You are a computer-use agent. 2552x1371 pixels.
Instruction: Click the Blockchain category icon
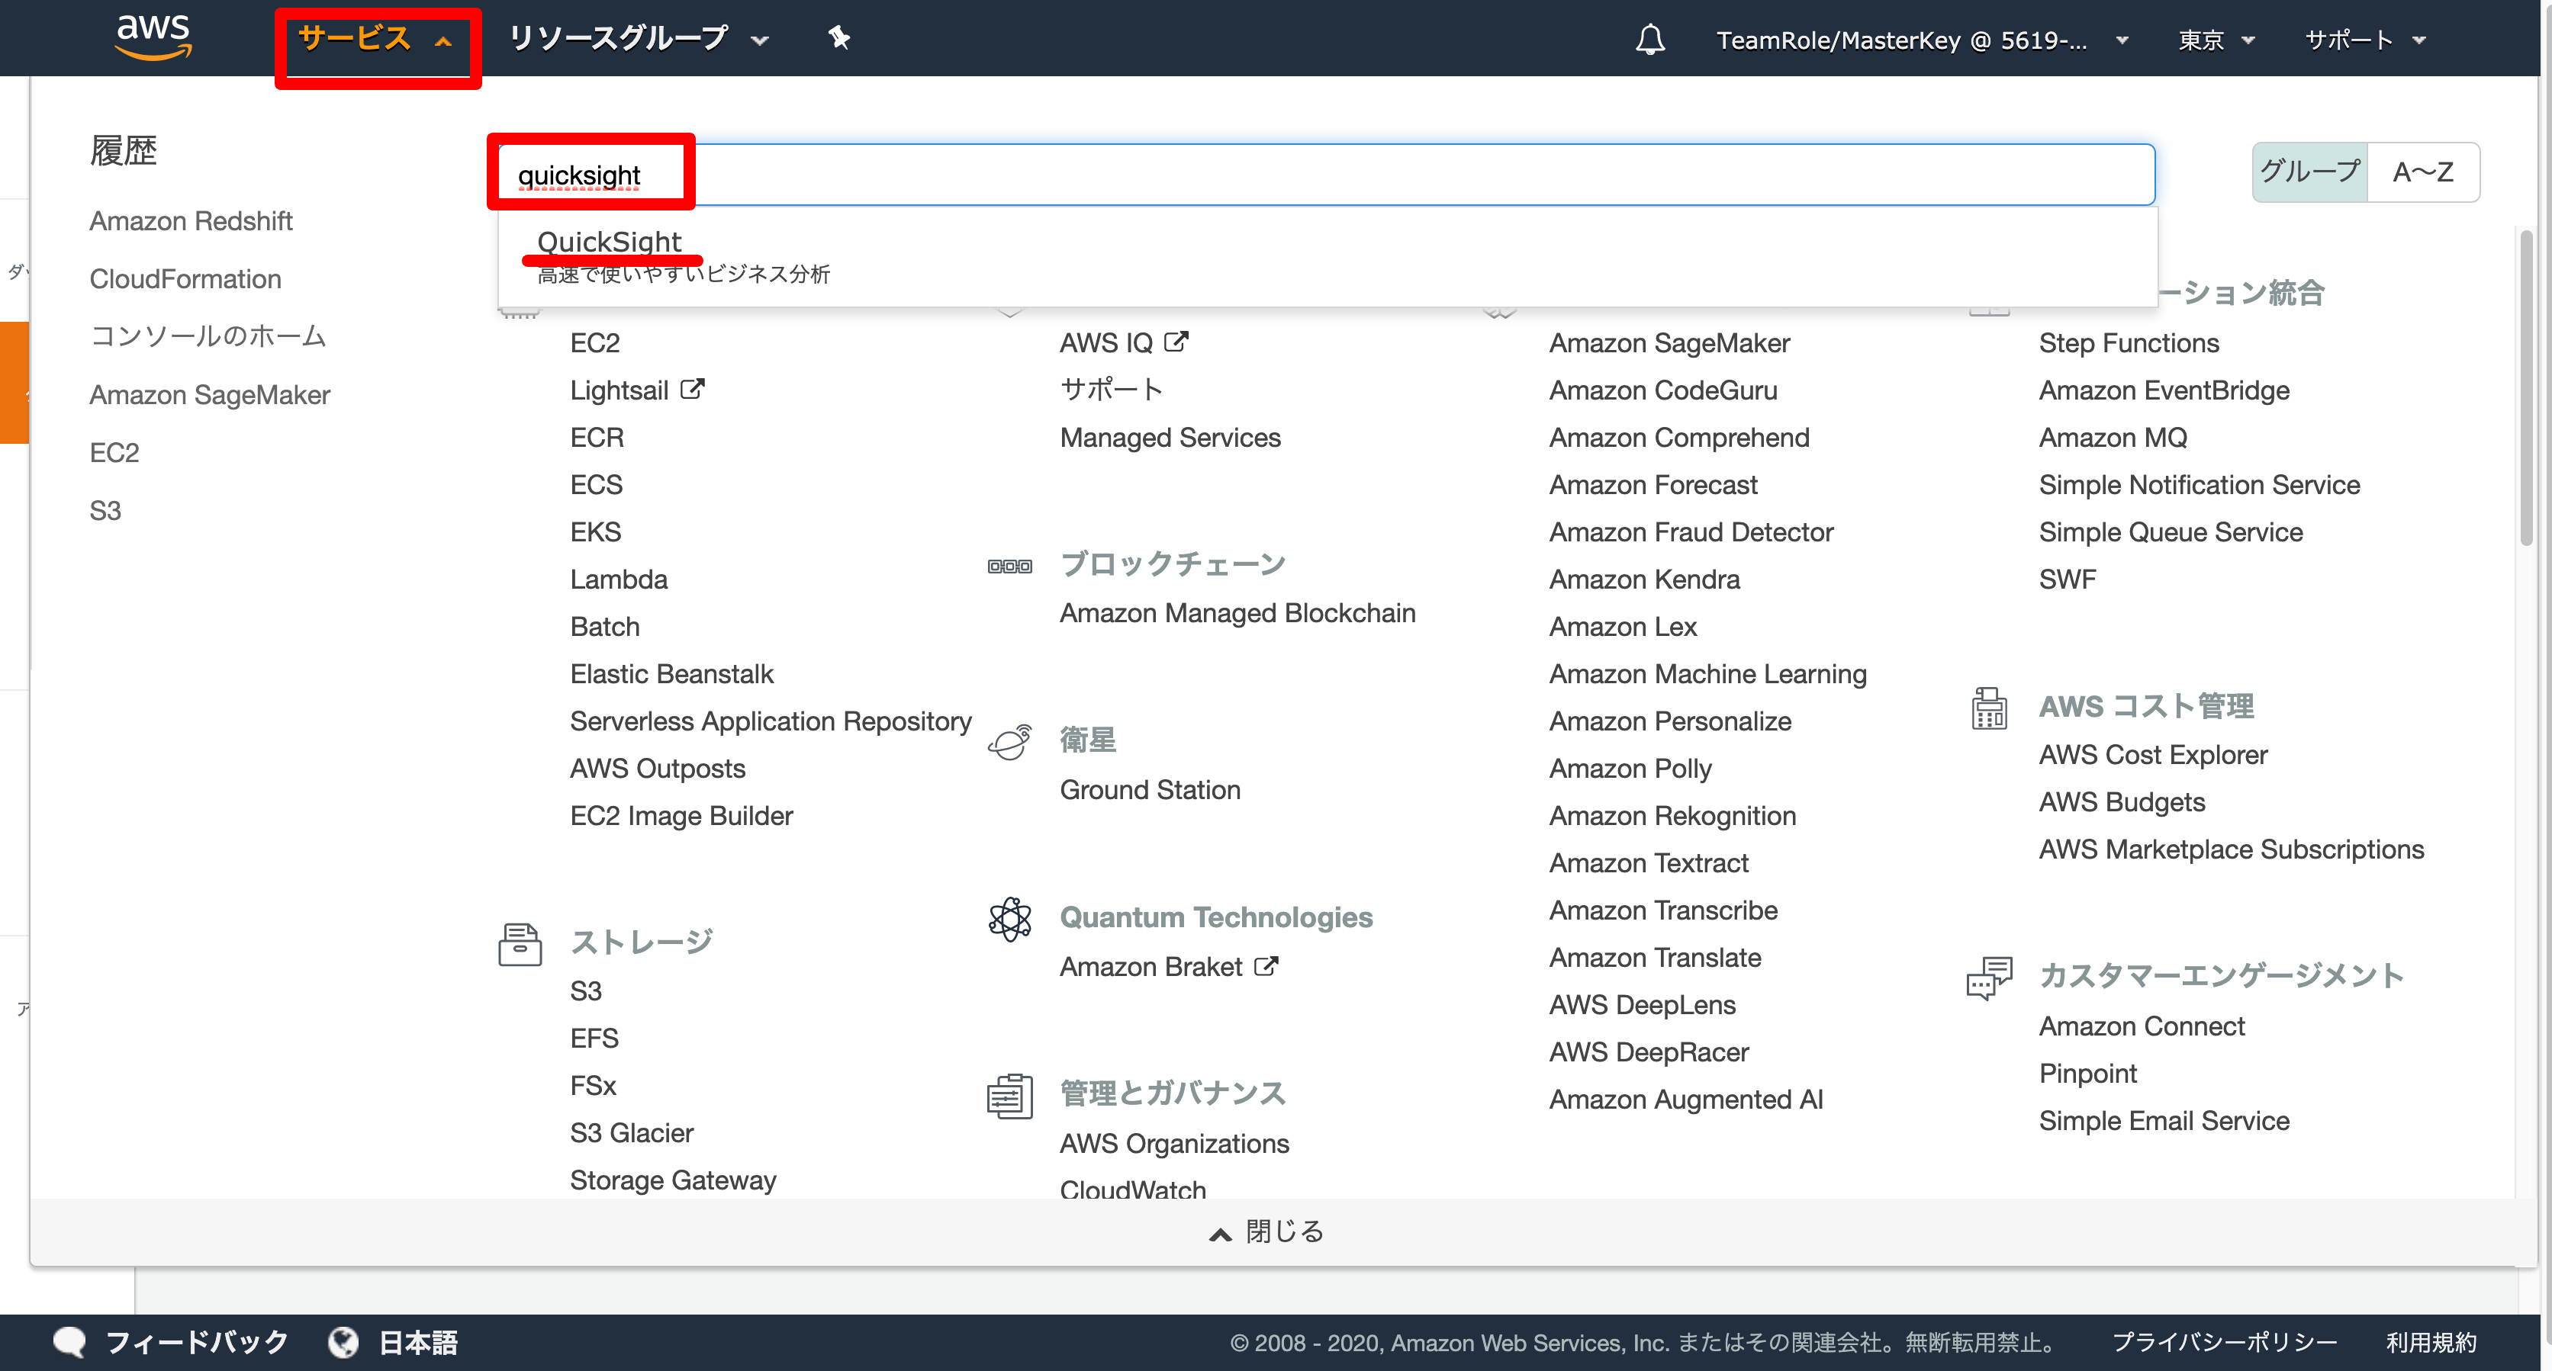[x=1009, y=567]
